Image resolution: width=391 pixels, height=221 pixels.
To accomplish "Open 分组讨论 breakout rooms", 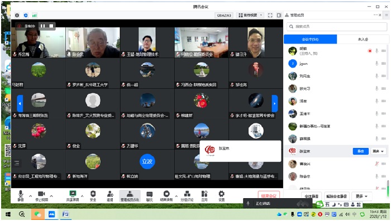I will (187, 195).
